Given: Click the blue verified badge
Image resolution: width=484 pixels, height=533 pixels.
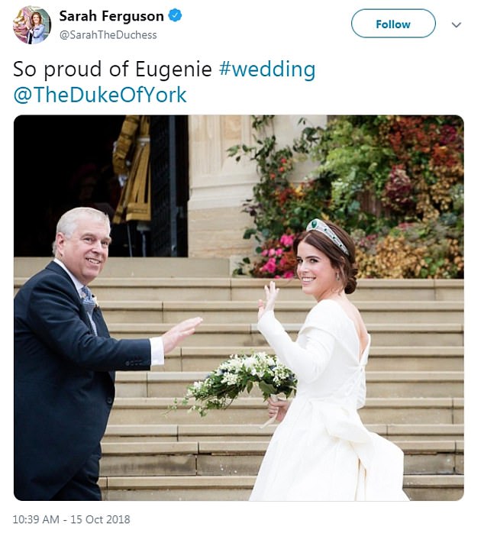Looking at the screenshot, I should click(x=175, y=15).
